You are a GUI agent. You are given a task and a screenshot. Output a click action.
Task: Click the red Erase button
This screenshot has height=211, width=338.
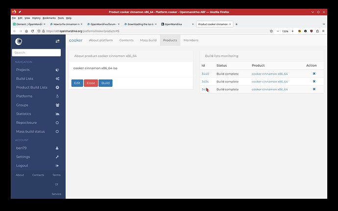[91, 83]
